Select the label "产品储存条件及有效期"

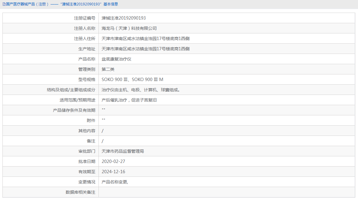(x=74, y=110)
